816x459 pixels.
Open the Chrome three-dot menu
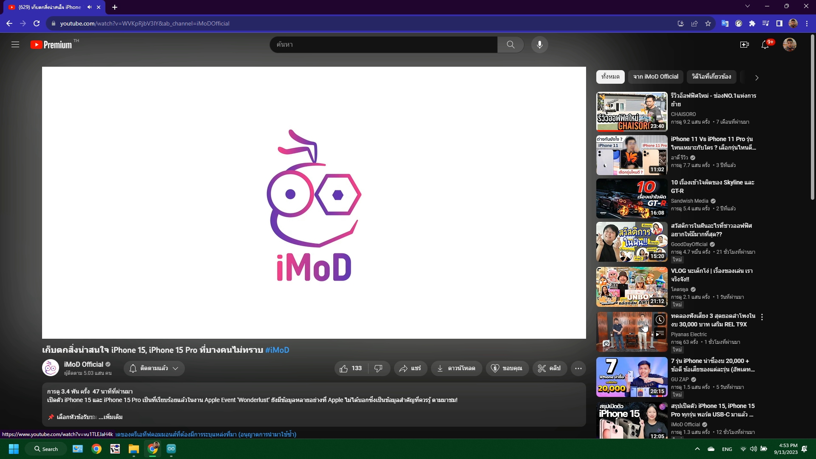click(x=807, y=23)
